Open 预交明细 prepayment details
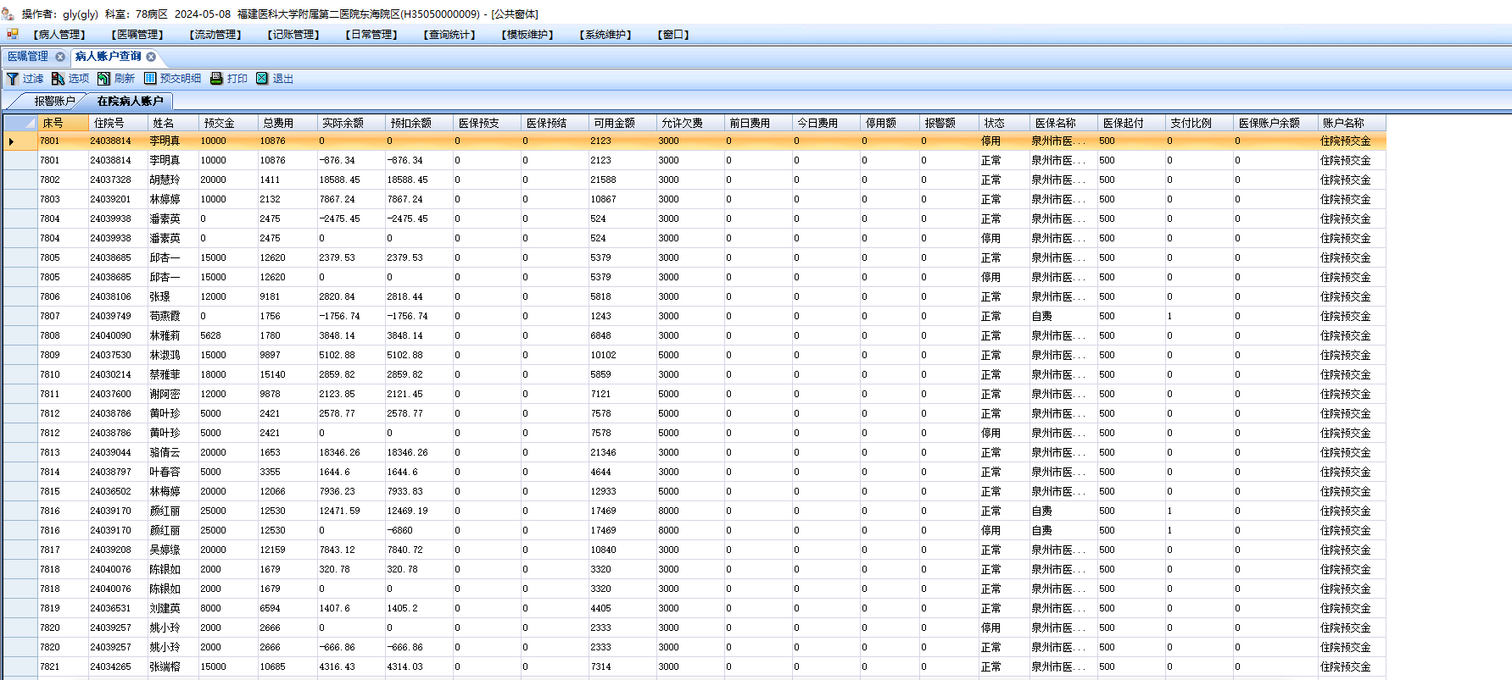Viewport: 1512px width, 680px height. point(172,79)
